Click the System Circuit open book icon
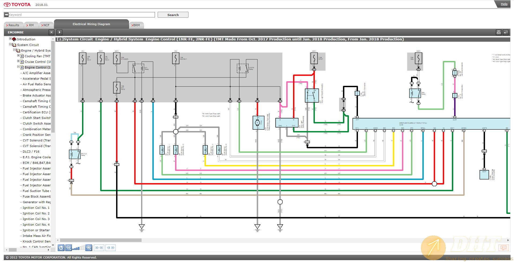 pyautogui.click(x=14, y=45)
